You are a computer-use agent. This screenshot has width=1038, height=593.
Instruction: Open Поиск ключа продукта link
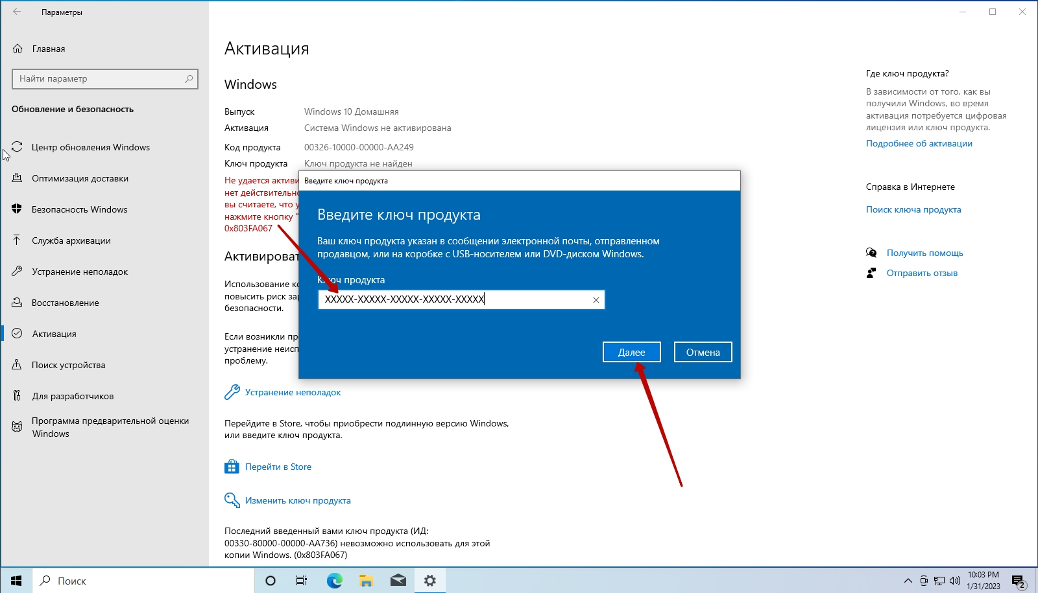coord(913,209)
